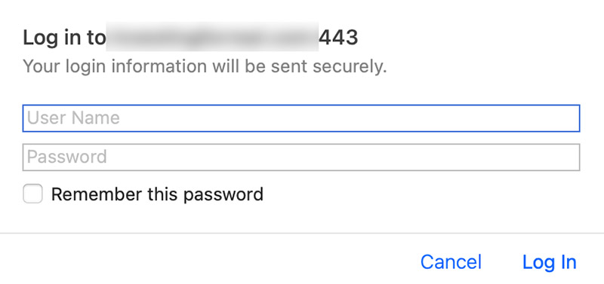Click into the Password field
The image size is (604, 284).
301,157
